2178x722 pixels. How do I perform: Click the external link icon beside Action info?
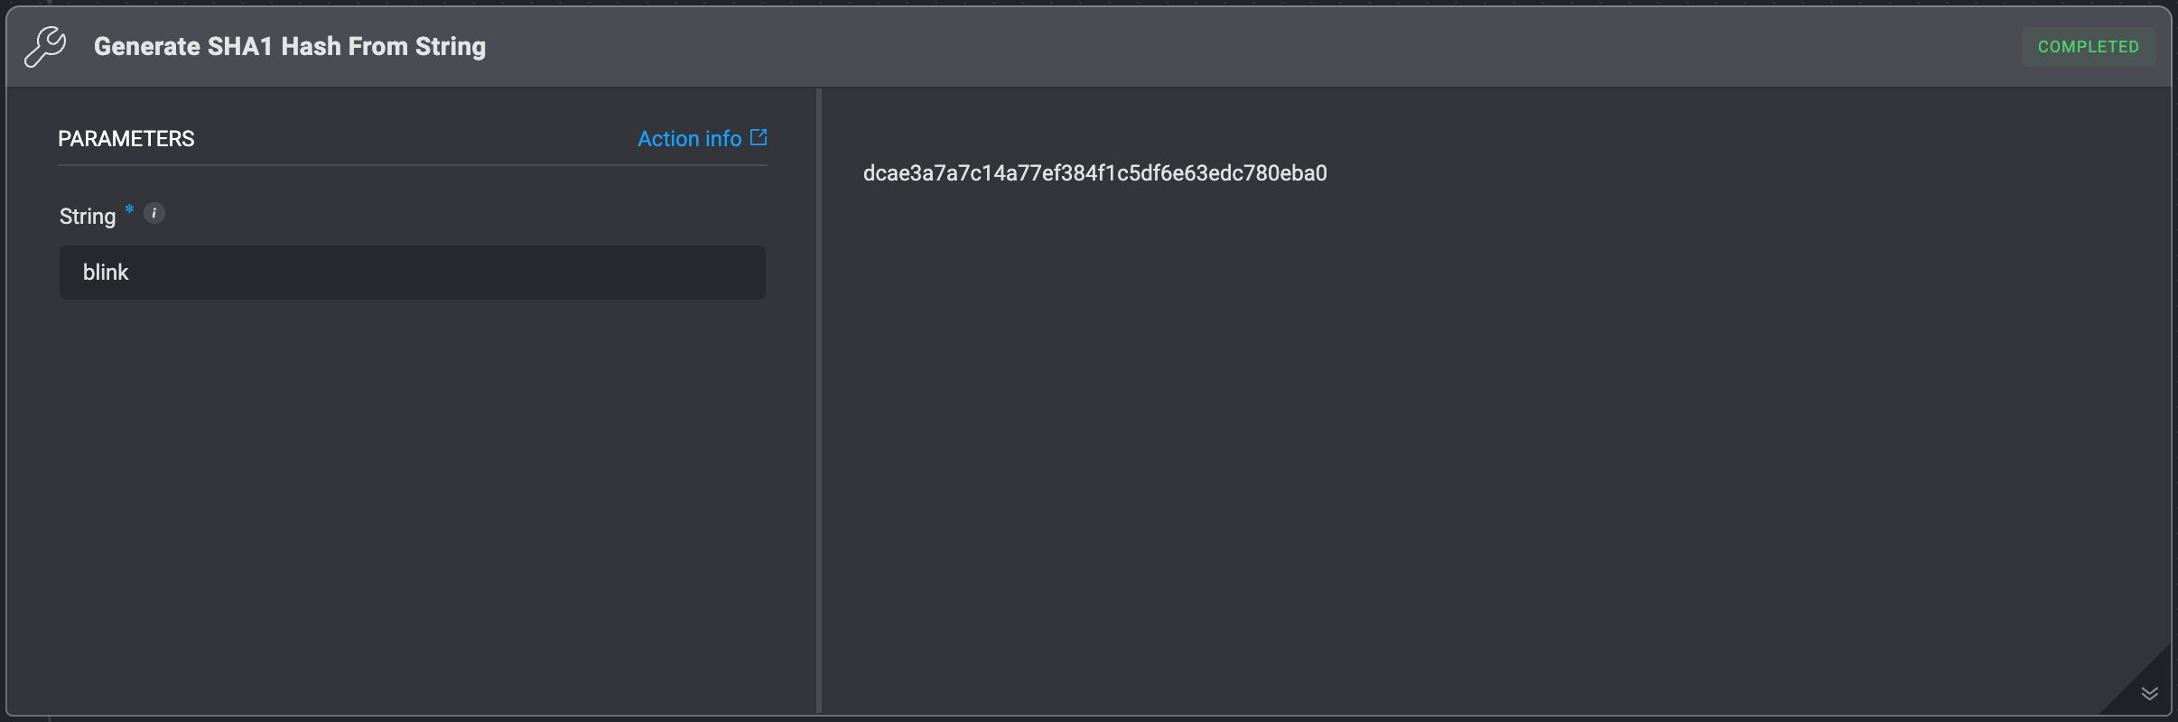point(759,137)
